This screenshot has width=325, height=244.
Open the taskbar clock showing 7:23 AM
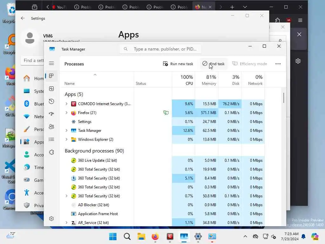pyautogui.click(x=290, y=236)
